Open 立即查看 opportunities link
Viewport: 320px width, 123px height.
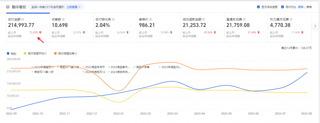click(72, 7)
